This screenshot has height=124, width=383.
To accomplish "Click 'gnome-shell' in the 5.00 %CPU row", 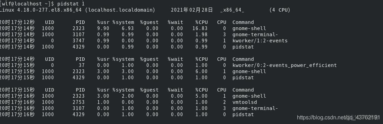I will click(x=249, y=96).
